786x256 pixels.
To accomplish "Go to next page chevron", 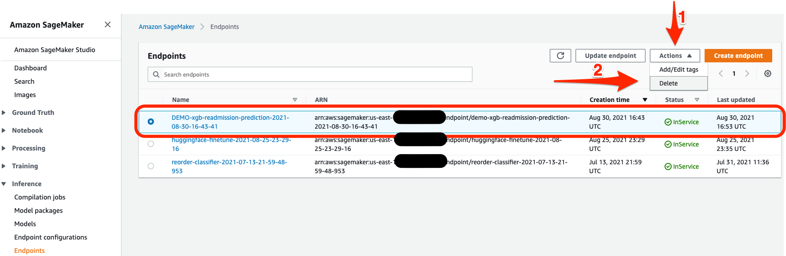I will [747, 73].
